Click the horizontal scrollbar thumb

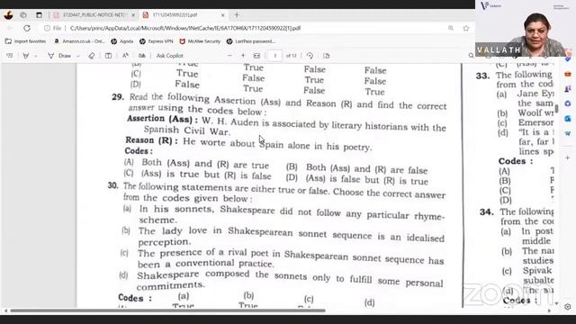[x=167, y=310]
